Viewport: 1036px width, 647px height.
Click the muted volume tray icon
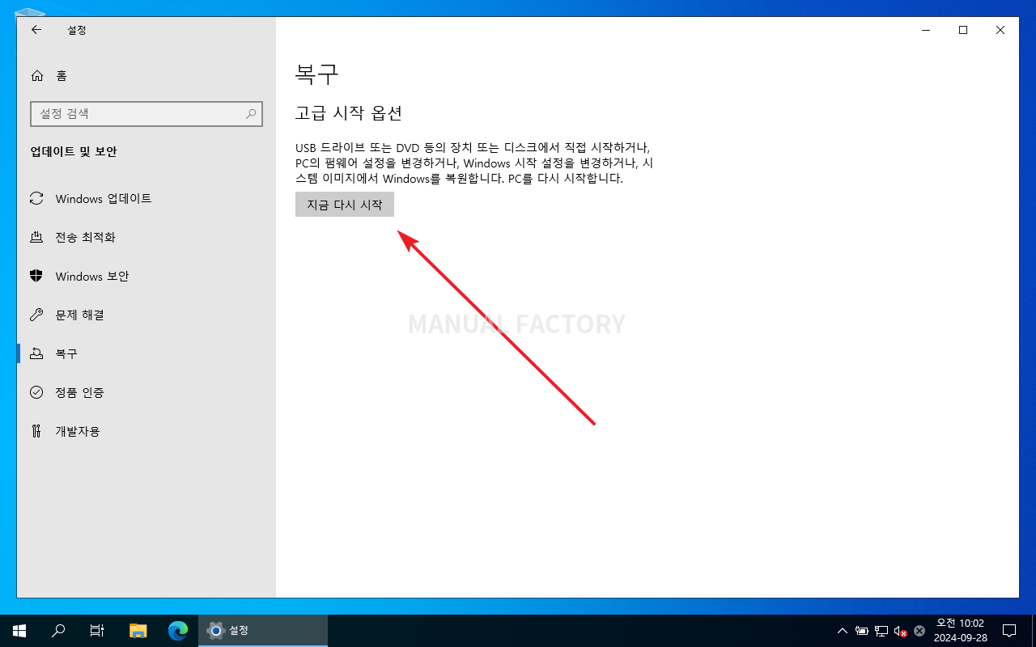click(x=900, y=631)
